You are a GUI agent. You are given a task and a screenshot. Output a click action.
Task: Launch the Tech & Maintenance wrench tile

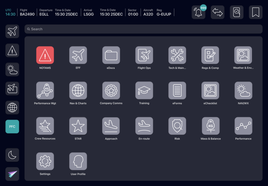point(177,55)
